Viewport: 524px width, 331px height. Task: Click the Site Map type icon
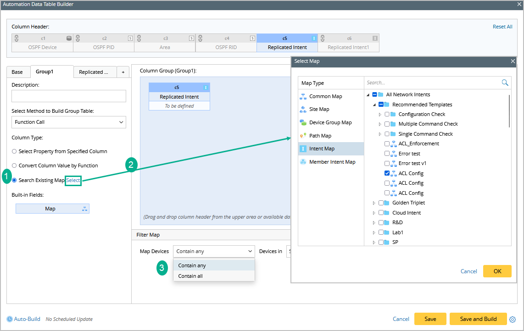pyautogui.click(x=303, y=109)
